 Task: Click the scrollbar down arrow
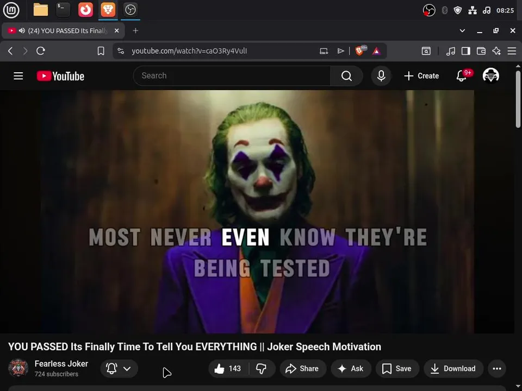point(518,387)
